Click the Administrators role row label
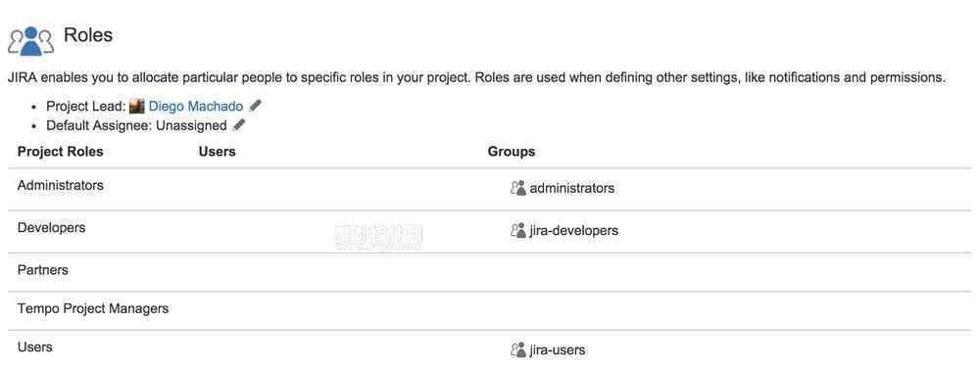The image size is (980, 368). click(61, 185)
